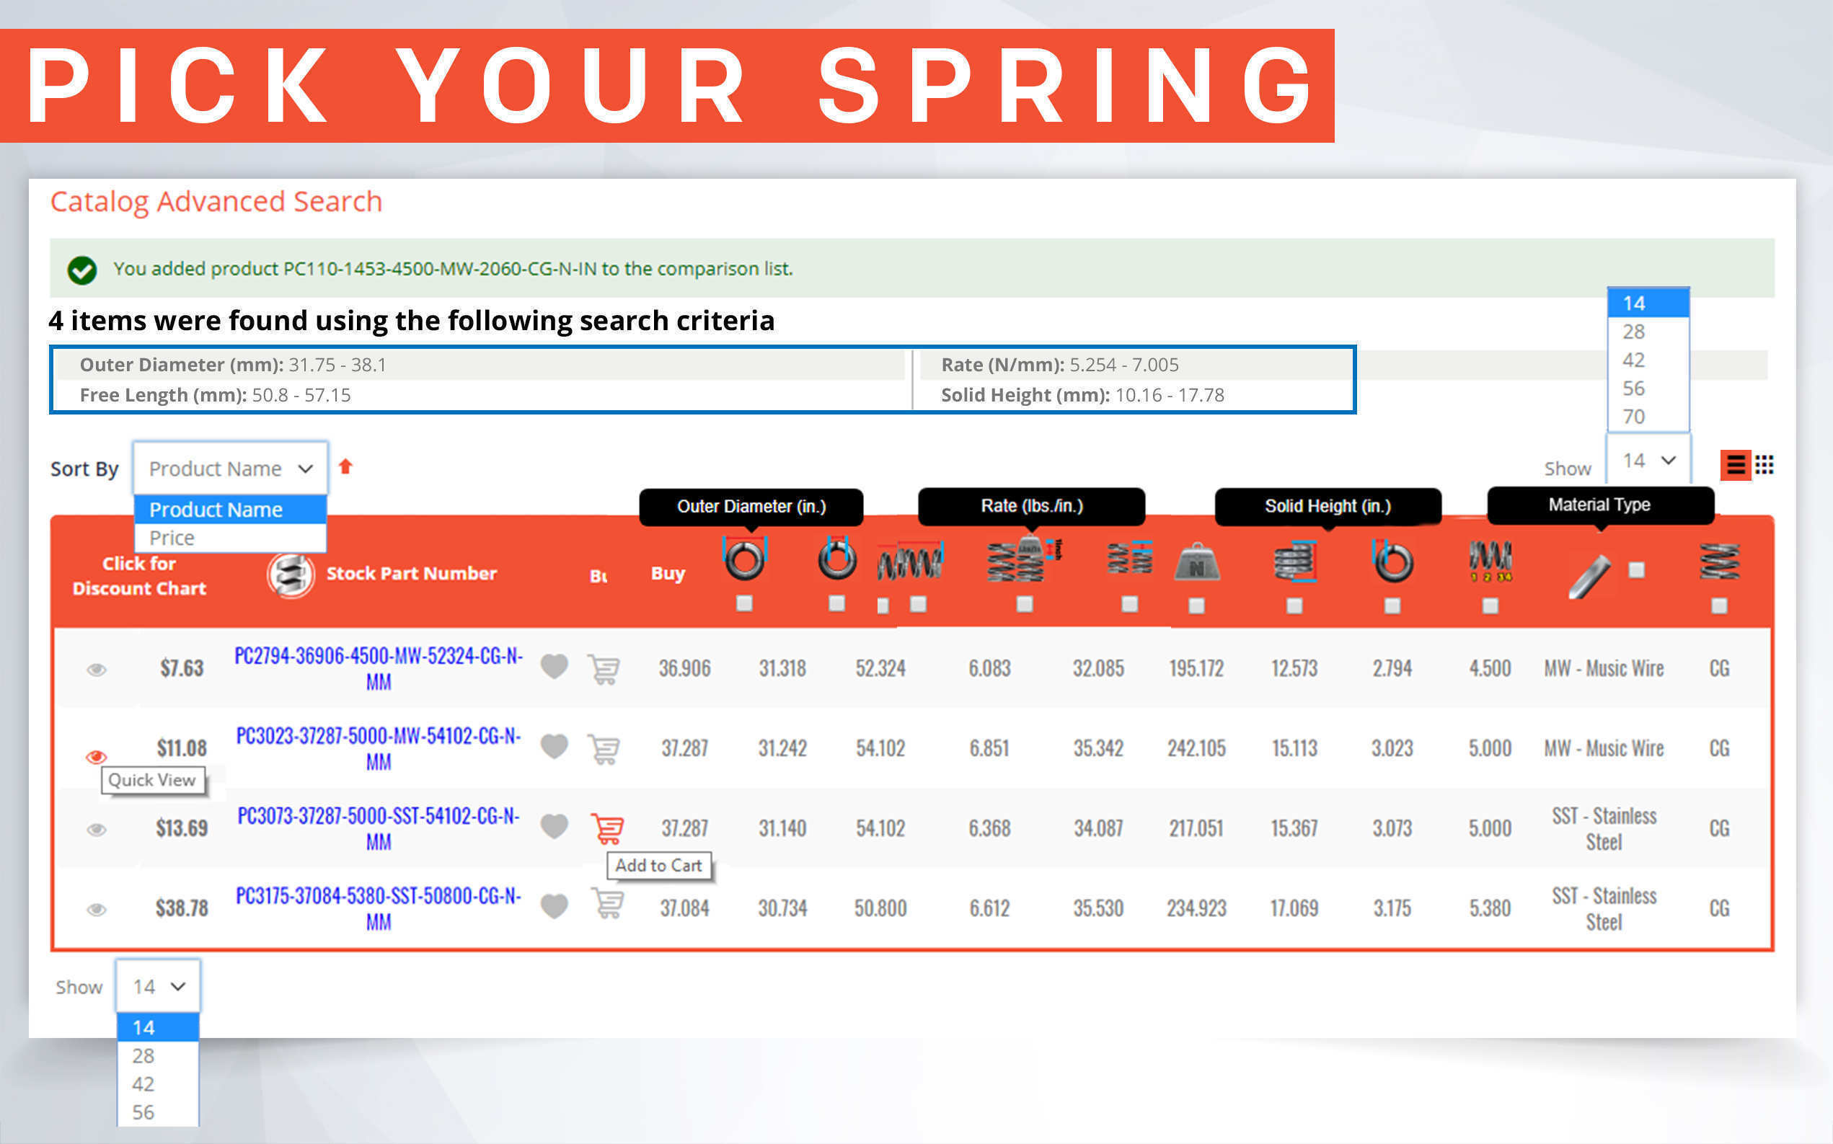Image resolution: width=1833 pixels, height=1144 pixels.
Task: Open the Sort By Product Name dropdown
Action: coord(230,469)
